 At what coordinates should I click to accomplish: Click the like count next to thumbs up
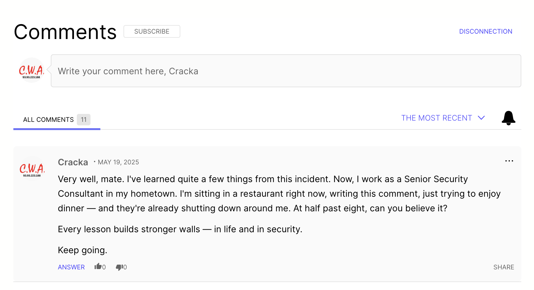[x=104, y=267]
